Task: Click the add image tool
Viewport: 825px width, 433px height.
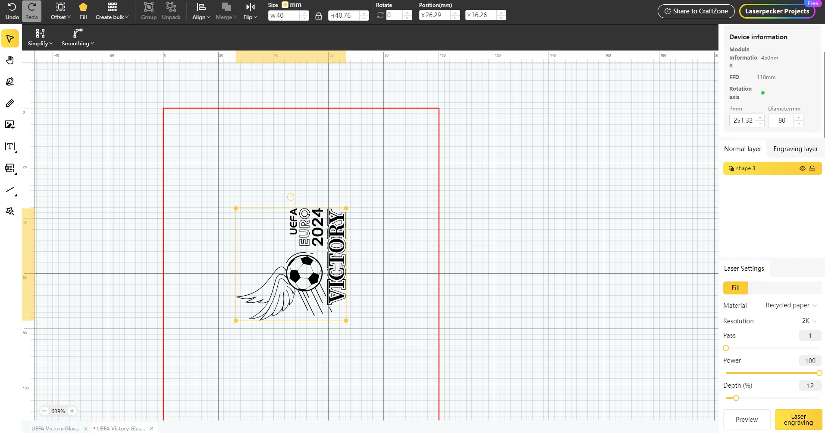Action: (x=10, y=125)
